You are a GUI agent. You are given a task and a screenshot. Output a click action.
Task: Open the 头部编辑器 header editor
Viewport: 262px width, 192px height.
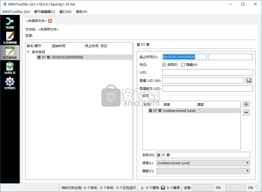(10, 38)
